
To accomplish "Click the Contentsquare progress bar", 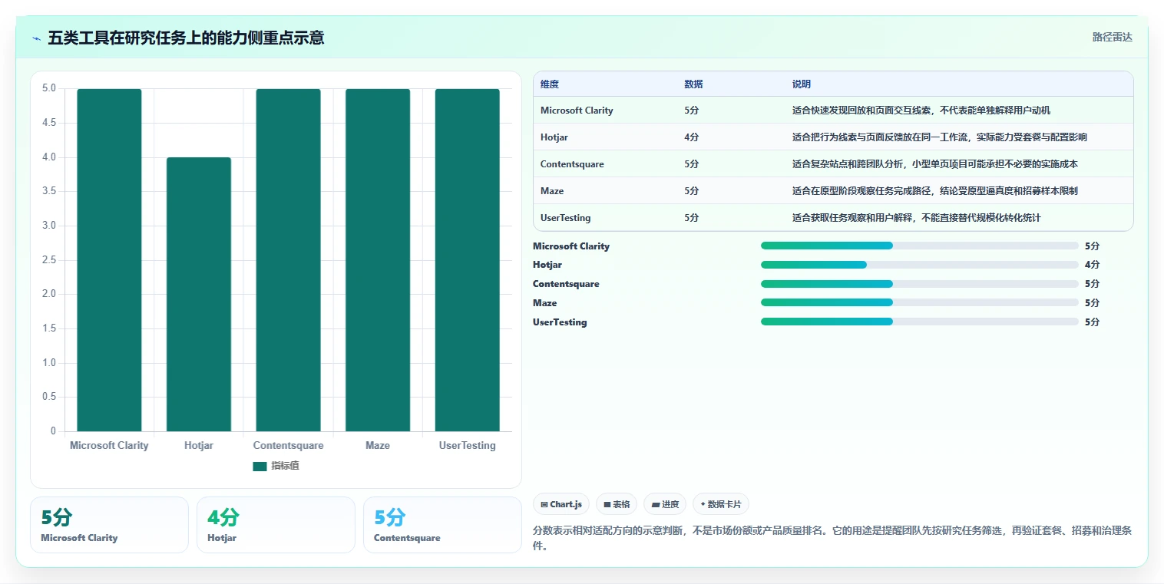I will 920,284.
